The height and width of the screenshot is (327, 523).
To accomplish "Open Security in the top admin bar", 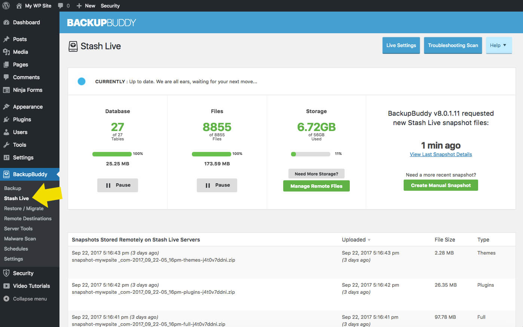I will tap(110, 6).
